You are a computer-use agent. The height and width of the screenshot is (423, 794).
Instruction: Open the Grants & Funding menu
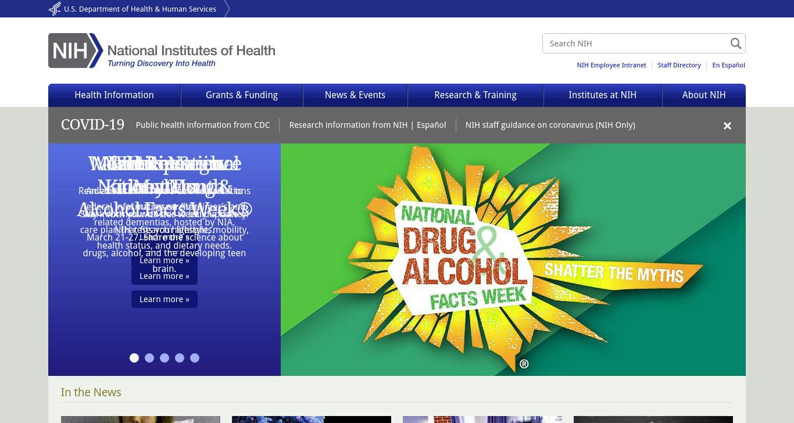tap(242, 95)
